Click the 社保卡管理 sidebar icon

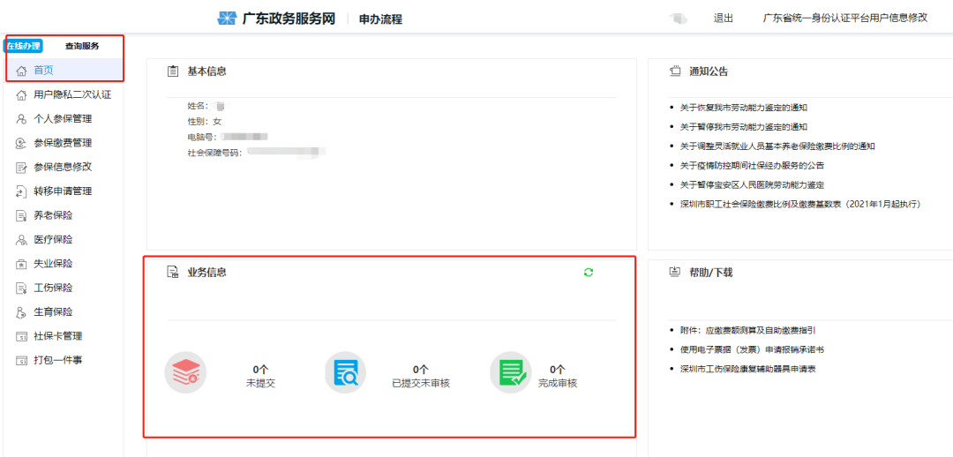click(21, 336)
